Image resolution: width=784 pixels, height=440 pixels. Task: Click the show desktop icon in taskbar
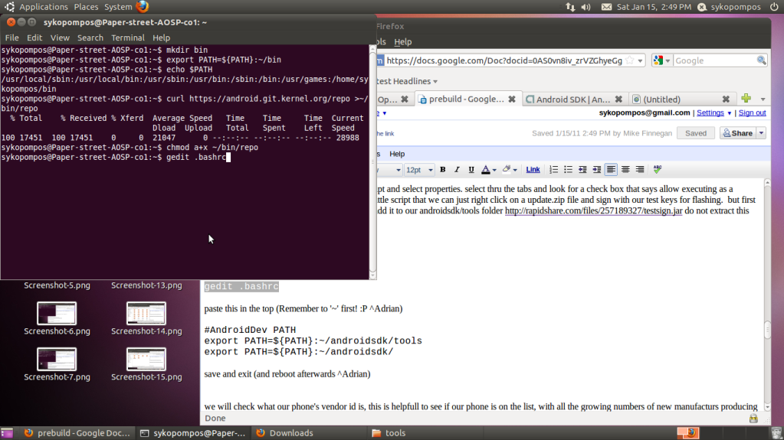[x=6, y=433]
